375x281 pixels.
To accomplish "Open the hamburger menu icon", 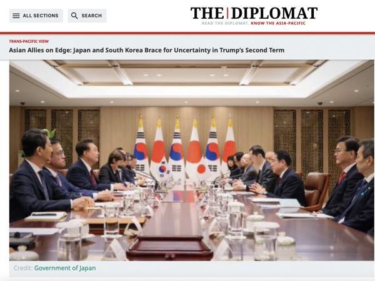I will (16, 16).
